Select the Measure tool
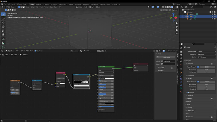Viewport: 217px width, 122px height. pyautogui.click(x=3, y=43)
